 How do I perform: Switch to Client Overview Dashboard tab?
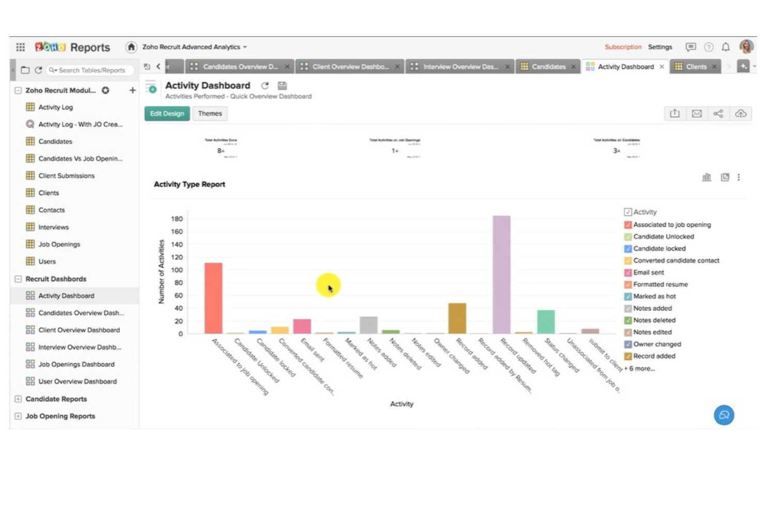coord(350,67)
